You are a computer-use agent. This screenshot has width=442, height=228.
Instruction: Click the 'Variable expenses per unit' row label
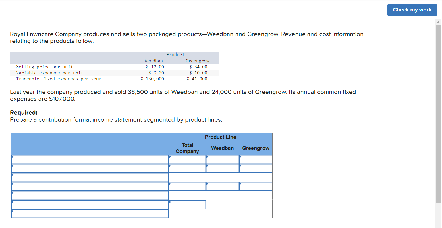click(x=50, y=73)
